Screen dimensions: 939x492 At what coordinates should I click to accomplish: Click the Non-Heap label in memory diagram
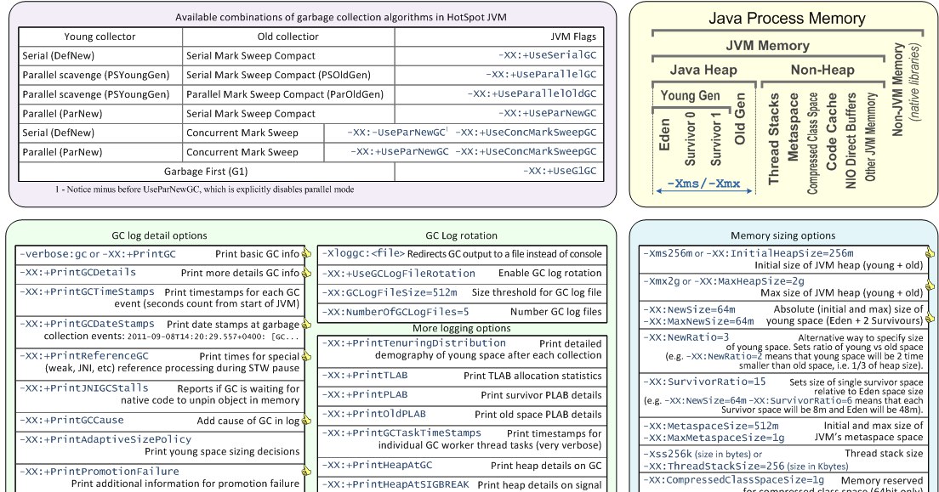[x=822, y=70]
